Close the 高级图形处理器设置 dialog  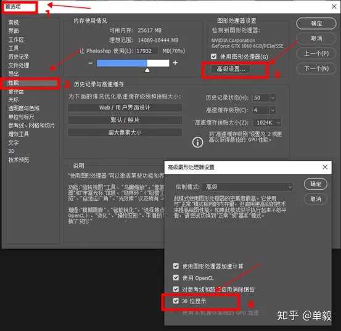click(x=325, y=167)
